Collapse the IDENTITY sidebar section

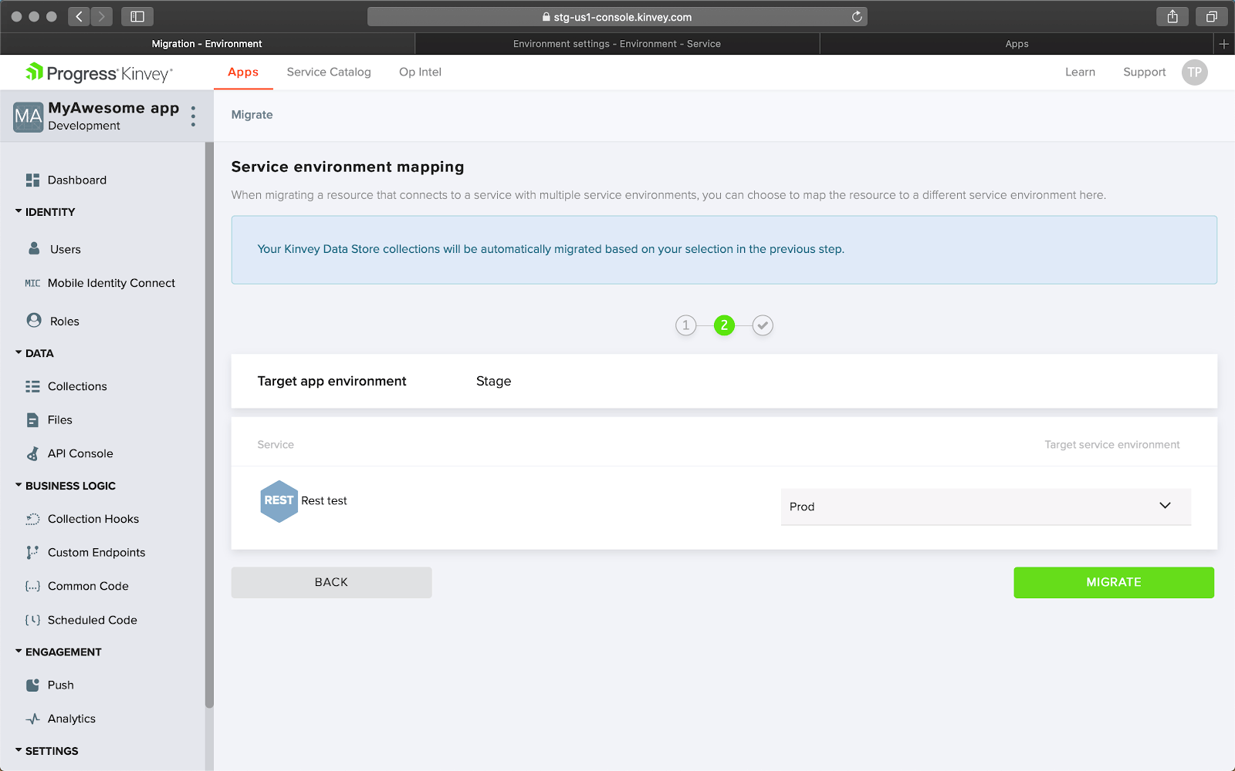point(19,211)
